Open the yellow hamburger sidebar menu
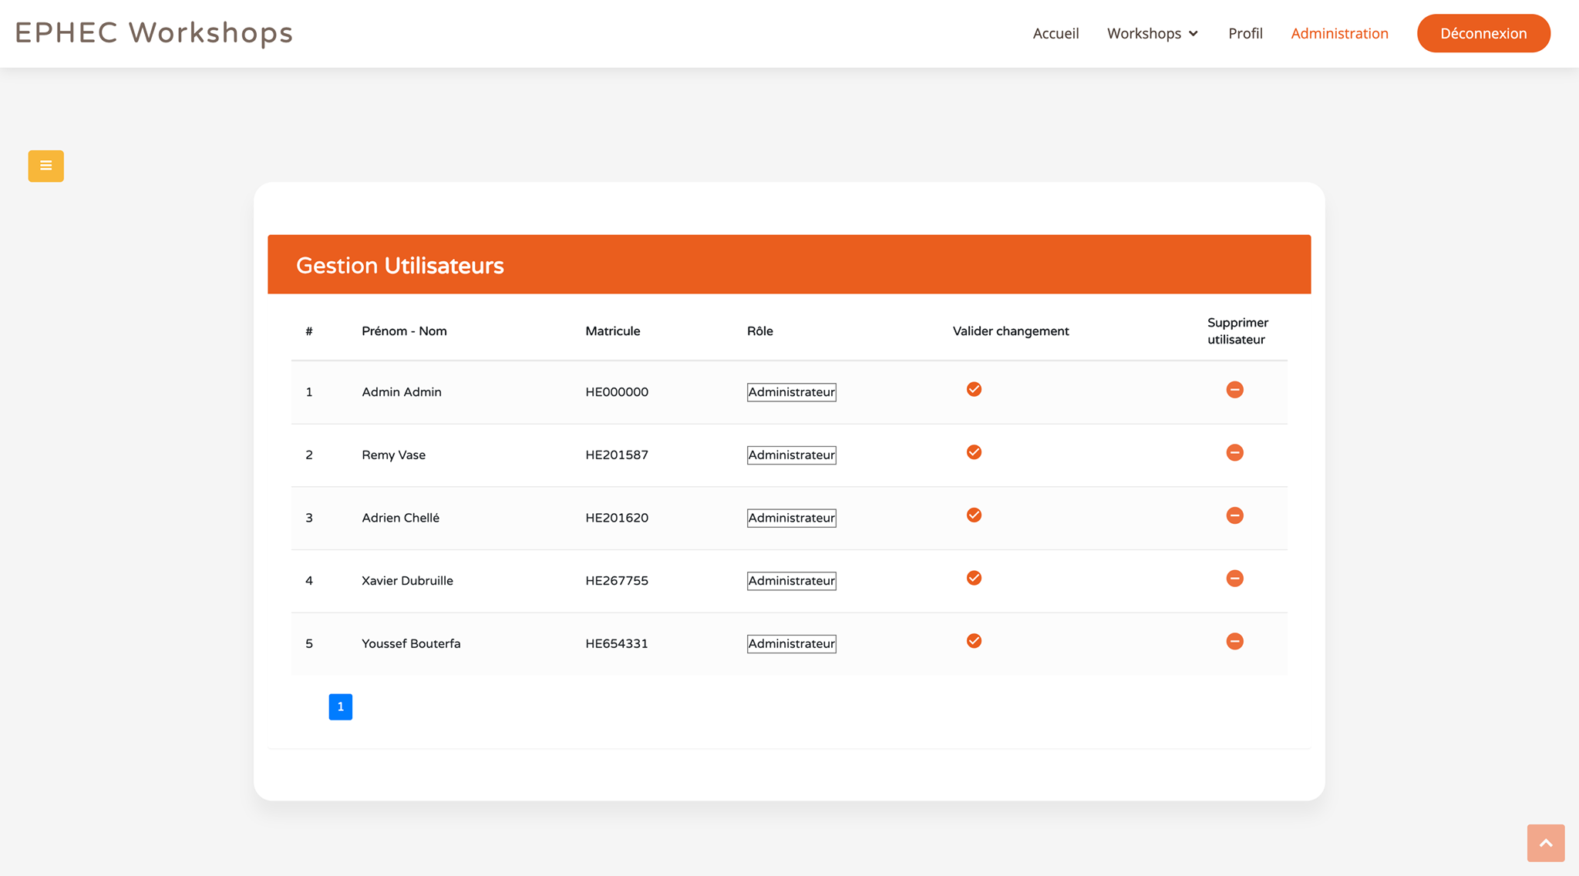The image size is (1579, 876). [45, 166]
